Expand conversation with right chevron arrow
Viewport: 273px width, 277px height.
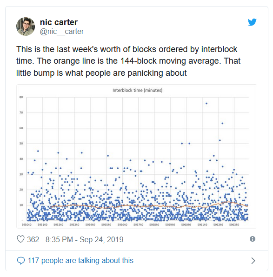point(253,261)
